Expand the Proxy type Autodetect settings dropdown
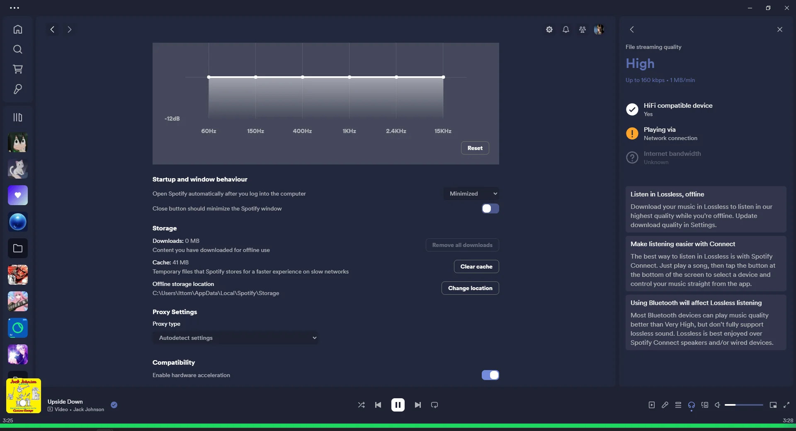 coord(235,338)
